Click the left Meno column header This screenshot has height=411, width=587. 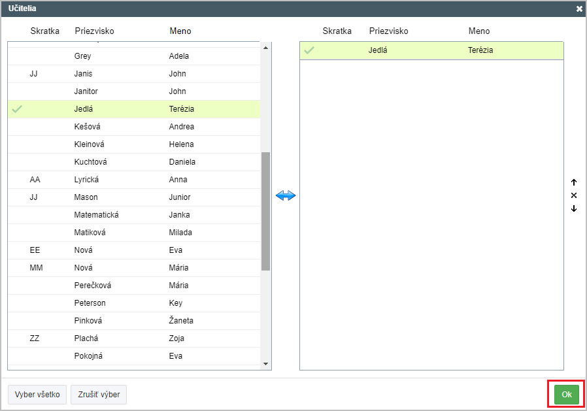[180, 31]
